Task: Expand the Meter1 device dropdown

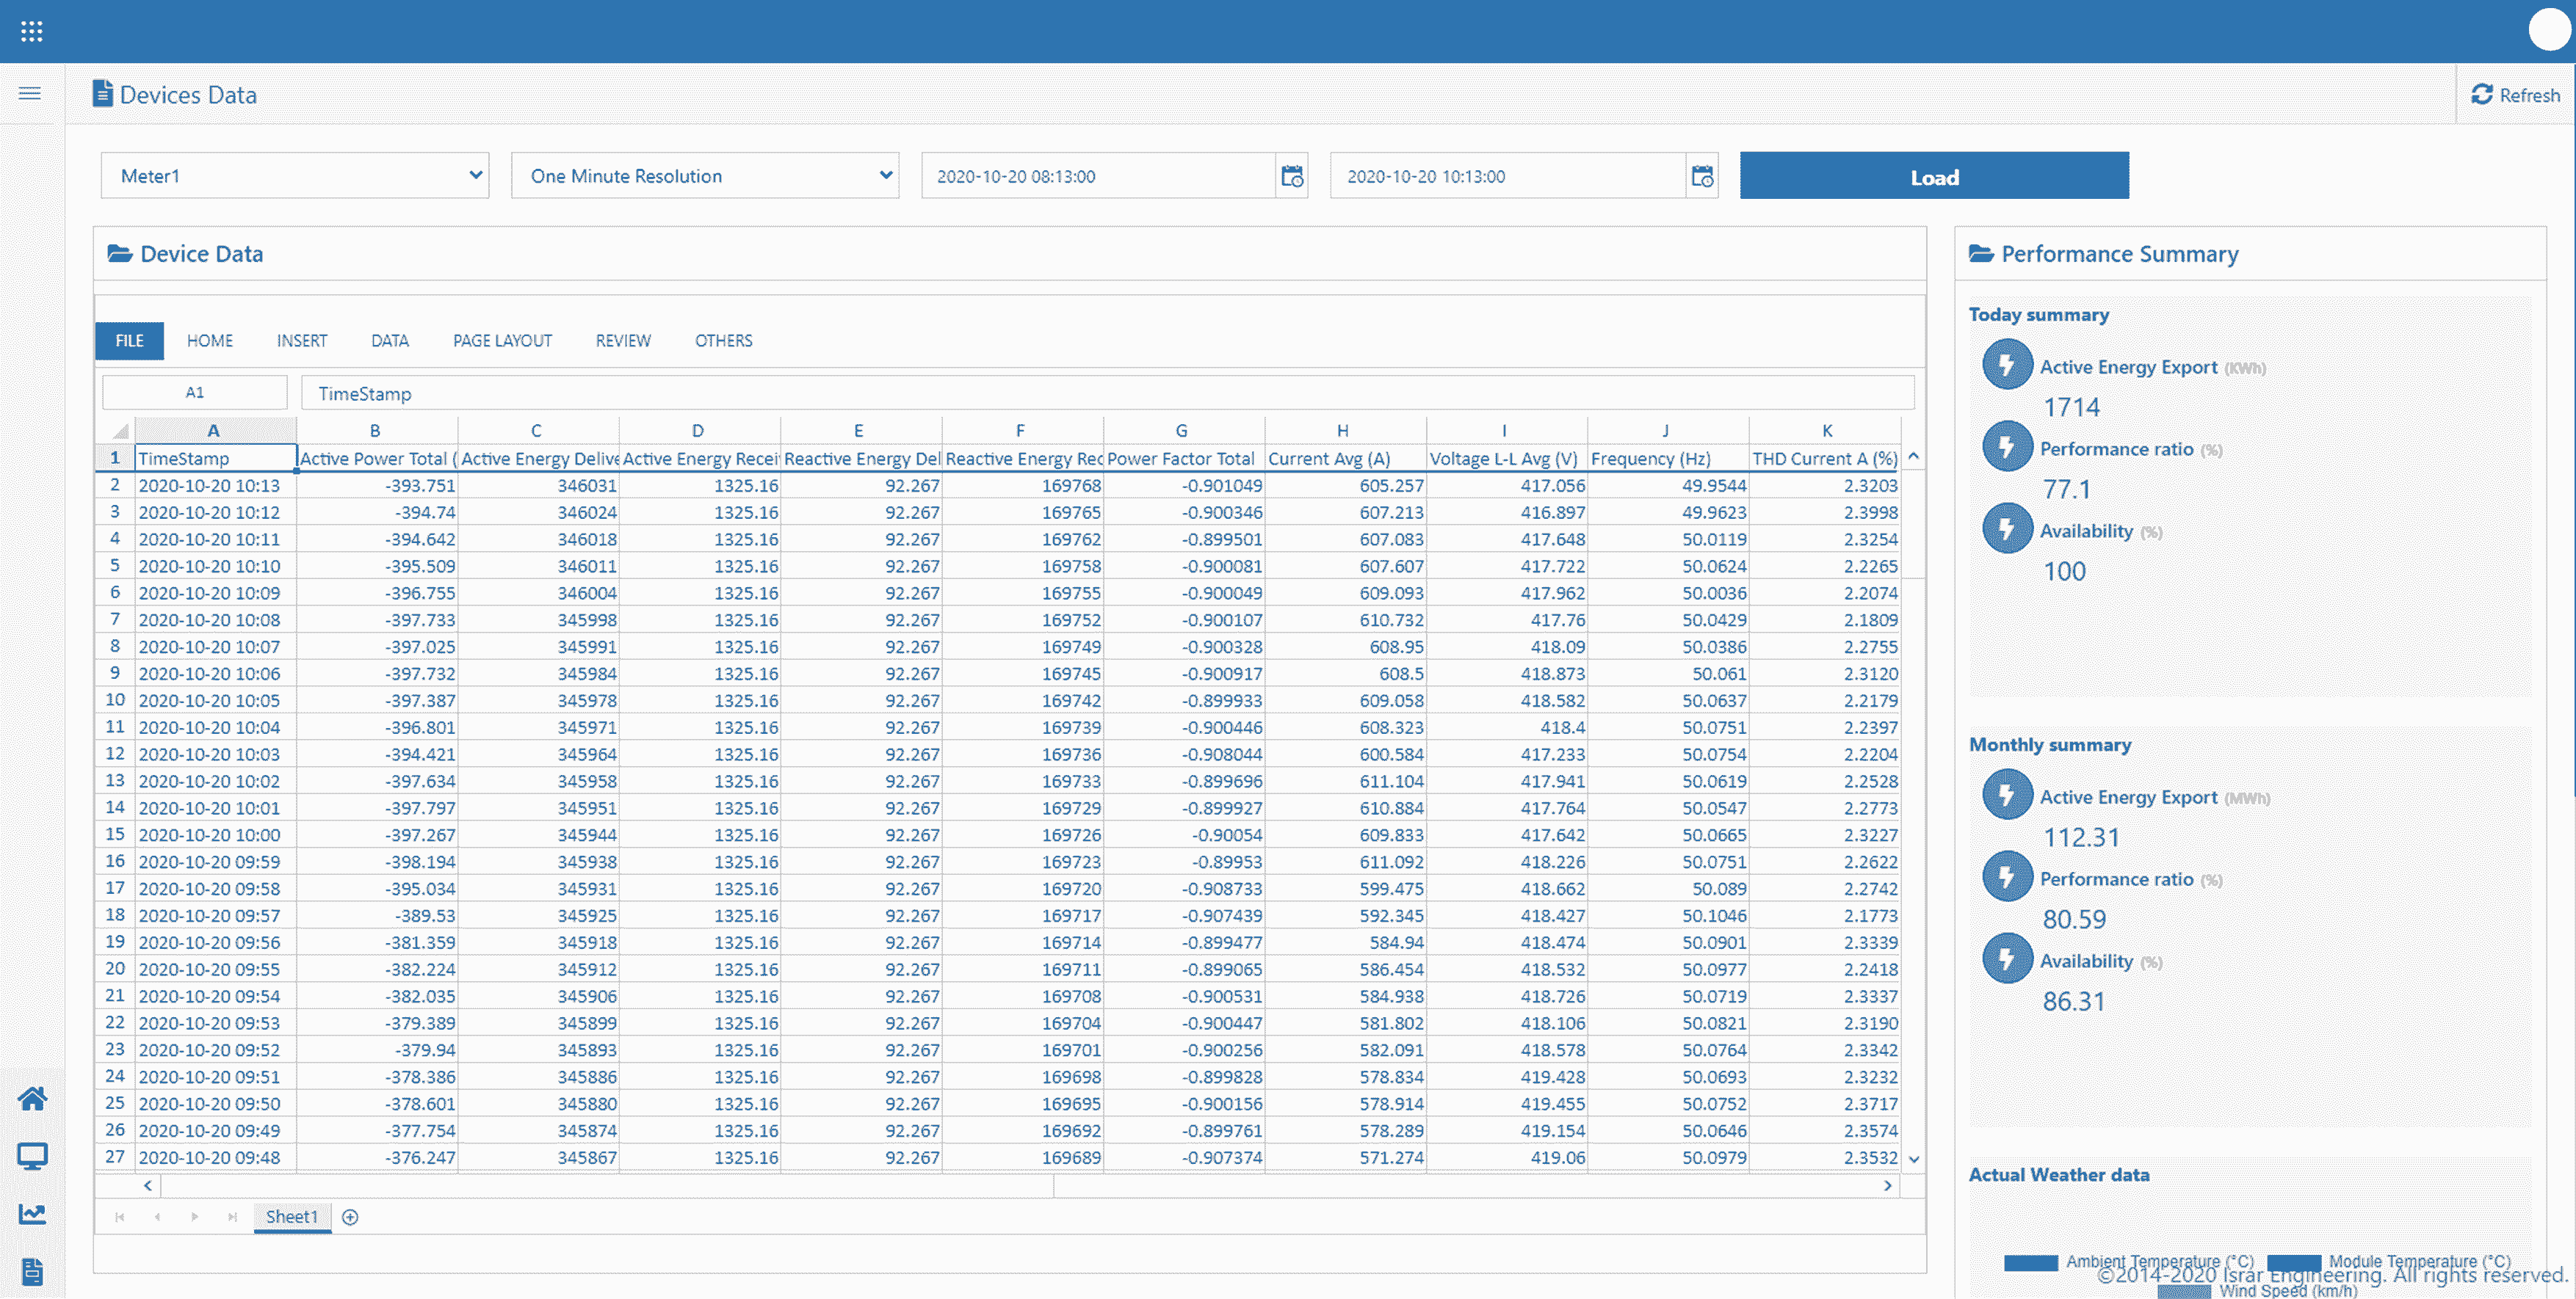Action: (295, 176)
